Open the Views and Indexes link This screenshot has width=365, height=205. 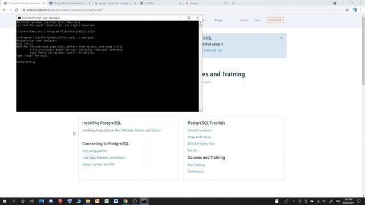point(200,137)
